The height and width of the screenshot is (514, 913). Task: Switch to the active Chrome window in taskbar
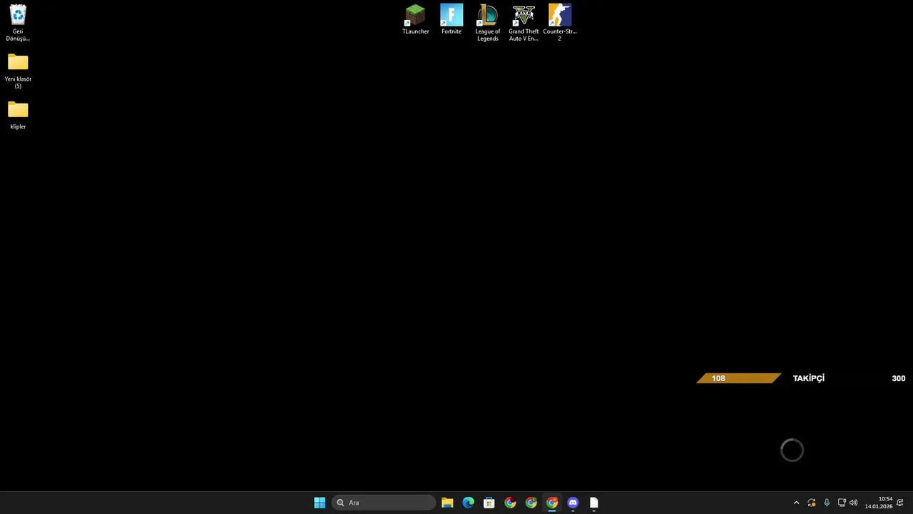click(x=552, y=503)
